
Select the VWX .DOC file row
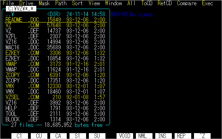tap(55, 91)
